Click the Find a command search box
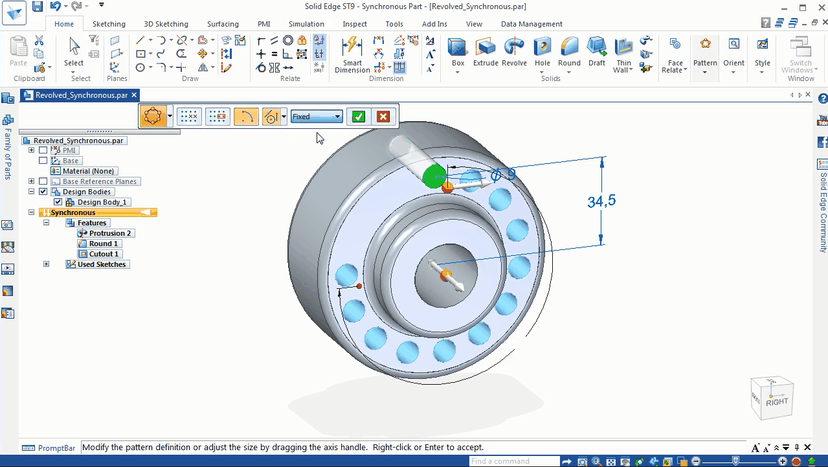The image size is (828, 467). [514, 461]
